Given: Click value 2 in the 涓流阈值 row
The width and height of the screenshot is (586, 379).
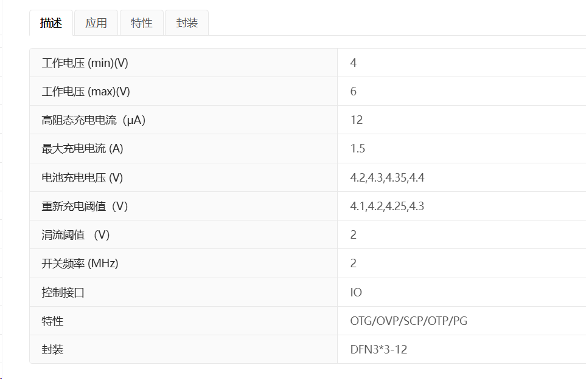Looking at the screenshot, I should coord(353,234).
